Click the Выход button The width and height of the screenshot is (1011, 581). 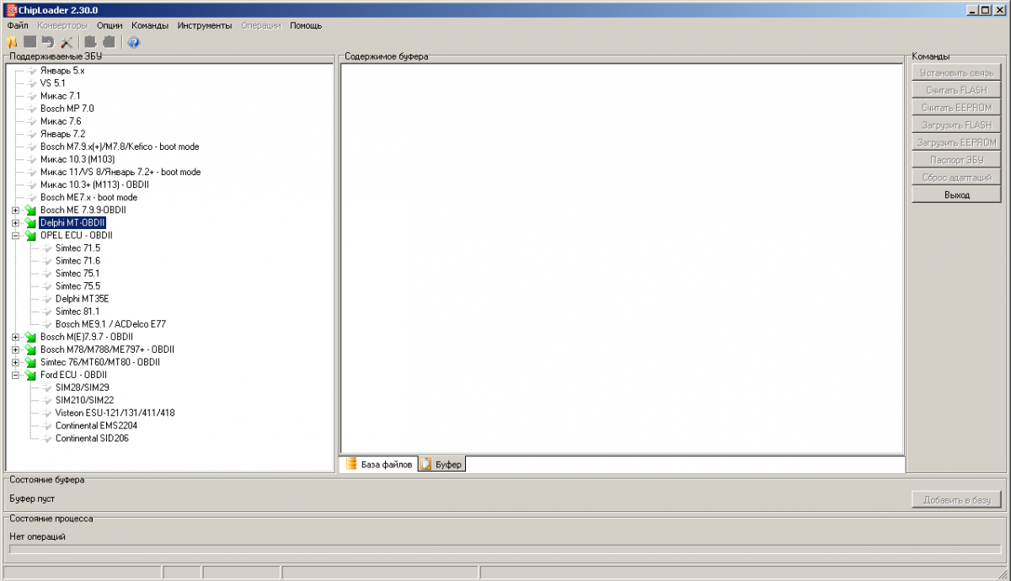(x=957, y=195)
